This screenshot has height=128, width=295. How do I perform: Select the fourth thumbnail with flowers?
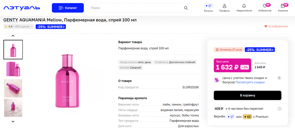click(x=13, y=108)
